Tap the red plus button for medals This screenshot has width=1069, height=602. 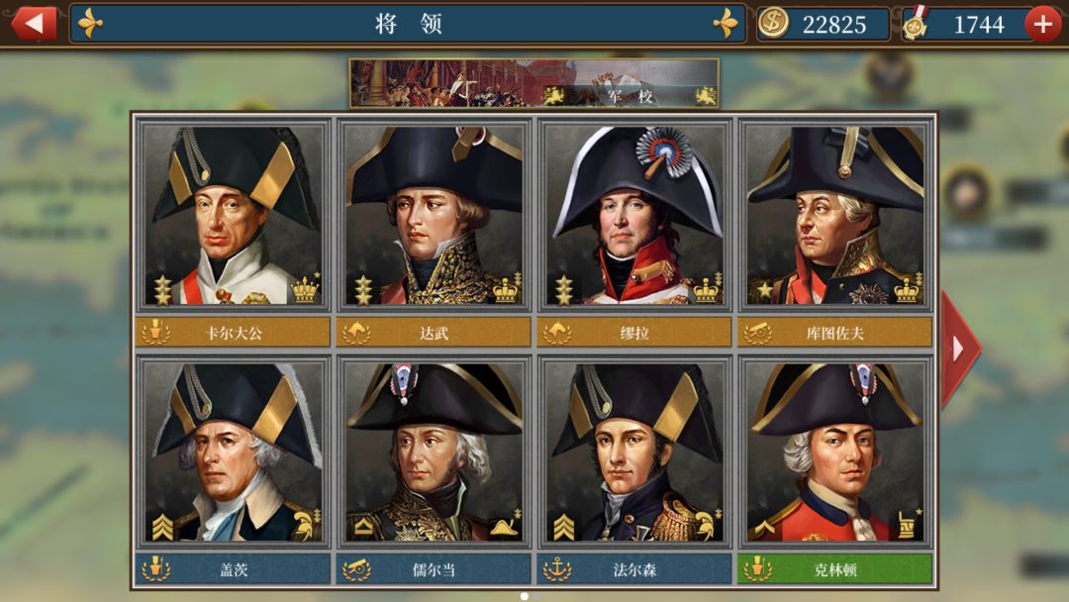tap(1042, 24)
